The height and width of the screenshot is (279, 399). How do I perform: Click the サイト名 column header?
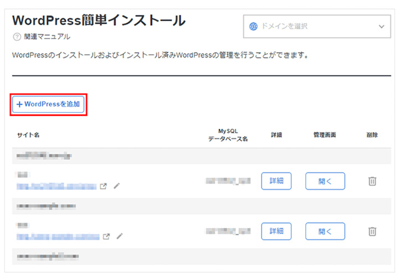tap(28, 135)
